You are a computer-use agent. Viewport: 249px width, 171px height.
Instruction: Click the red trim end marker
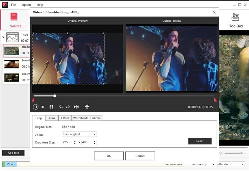(x=215, y=100)
